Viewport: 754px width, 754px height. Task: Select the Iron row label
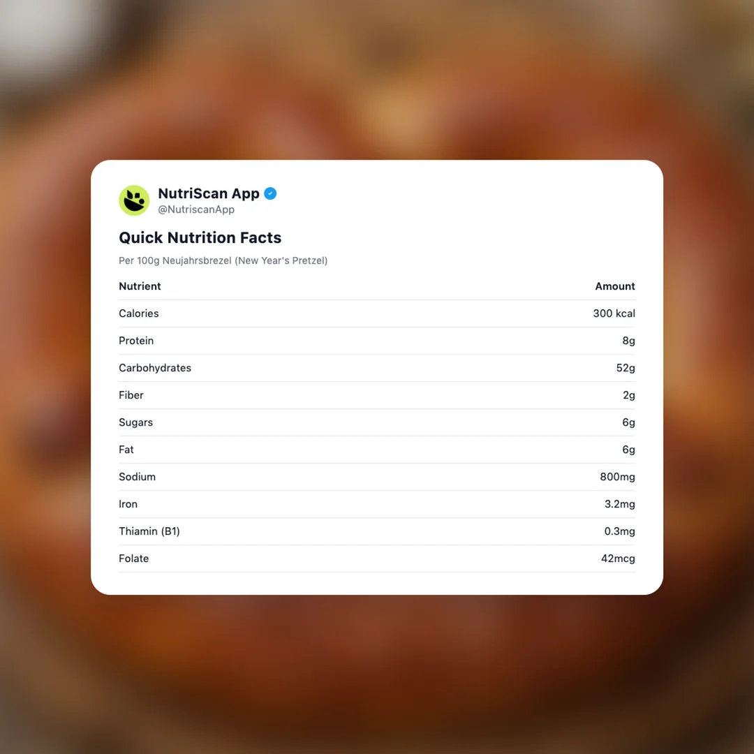coord(128,504)
